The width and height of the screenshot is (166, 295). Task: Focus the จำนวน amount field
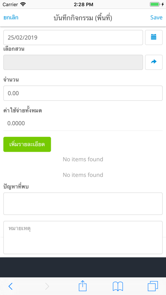83,93
